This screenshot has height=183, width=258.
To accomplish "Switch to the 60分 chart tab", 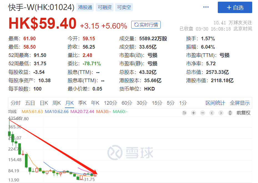I will (127, 103).
